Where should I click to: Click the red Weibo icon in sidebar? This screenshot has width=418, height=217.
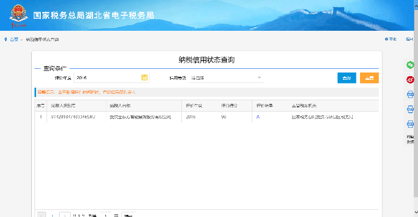pos(410,80)
